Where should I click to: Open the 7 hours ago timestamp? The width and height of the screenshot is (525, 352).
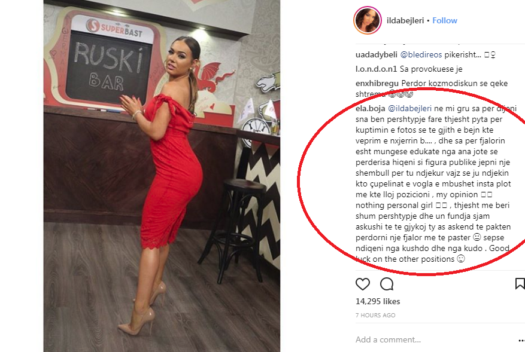[375, 315]
